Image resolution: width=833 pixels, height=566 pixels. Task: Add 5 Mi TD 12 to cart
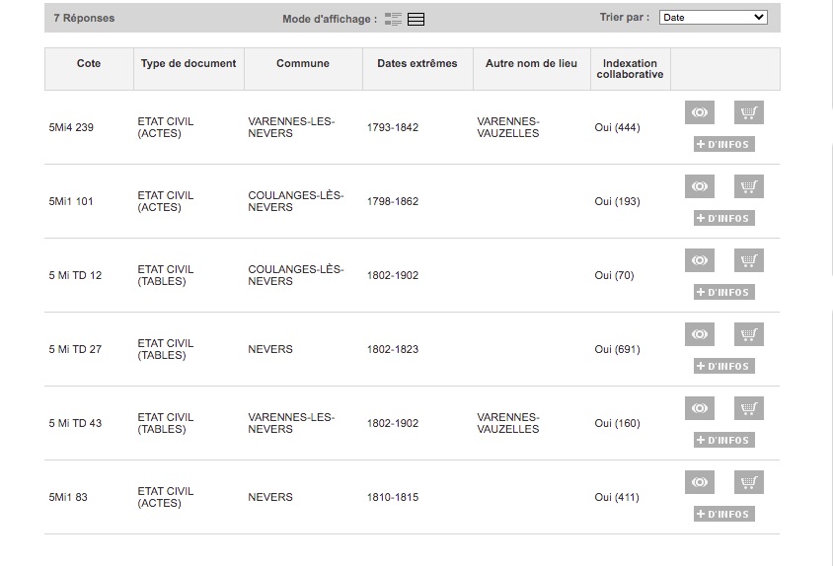pyautogui.click(x=749, y=261)
